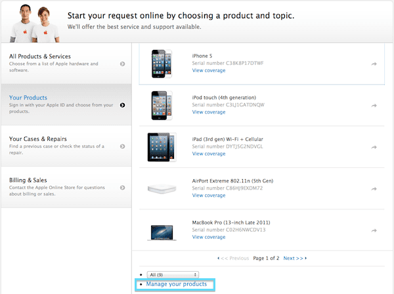Image resolution: width=394 pixels, height=294 pixels.
Task: Open the Your Cases & Repairs section
Action: [66, 146]
